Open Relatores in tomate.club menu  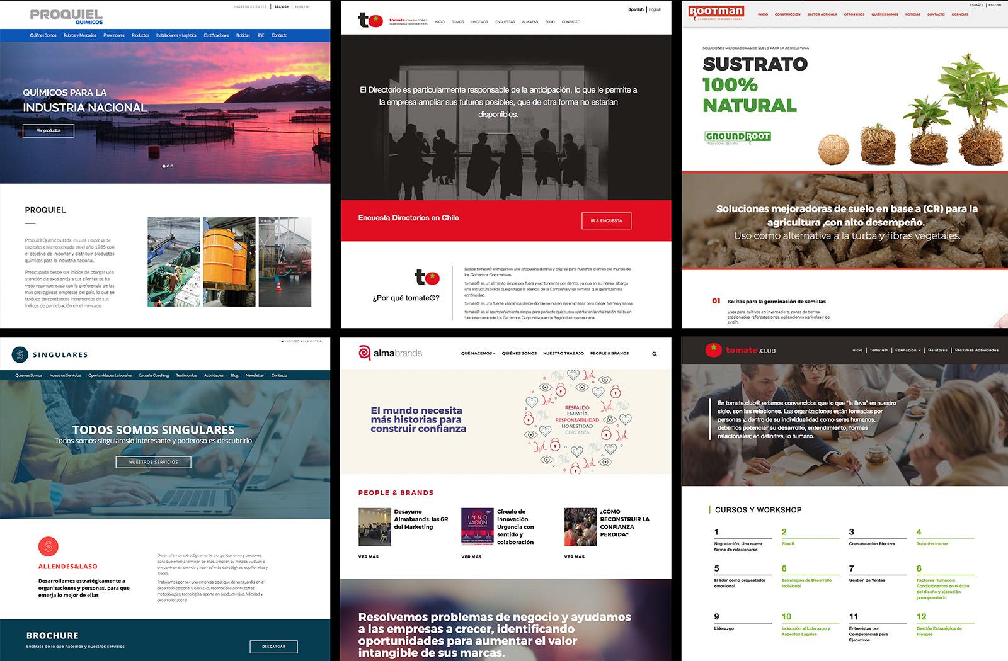pos(937,350)
